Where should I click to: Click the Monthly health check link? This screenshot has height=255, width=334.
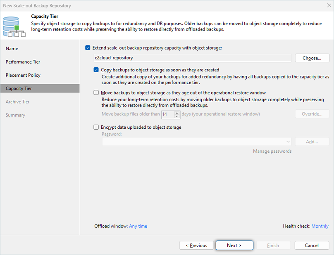[320, 226]
